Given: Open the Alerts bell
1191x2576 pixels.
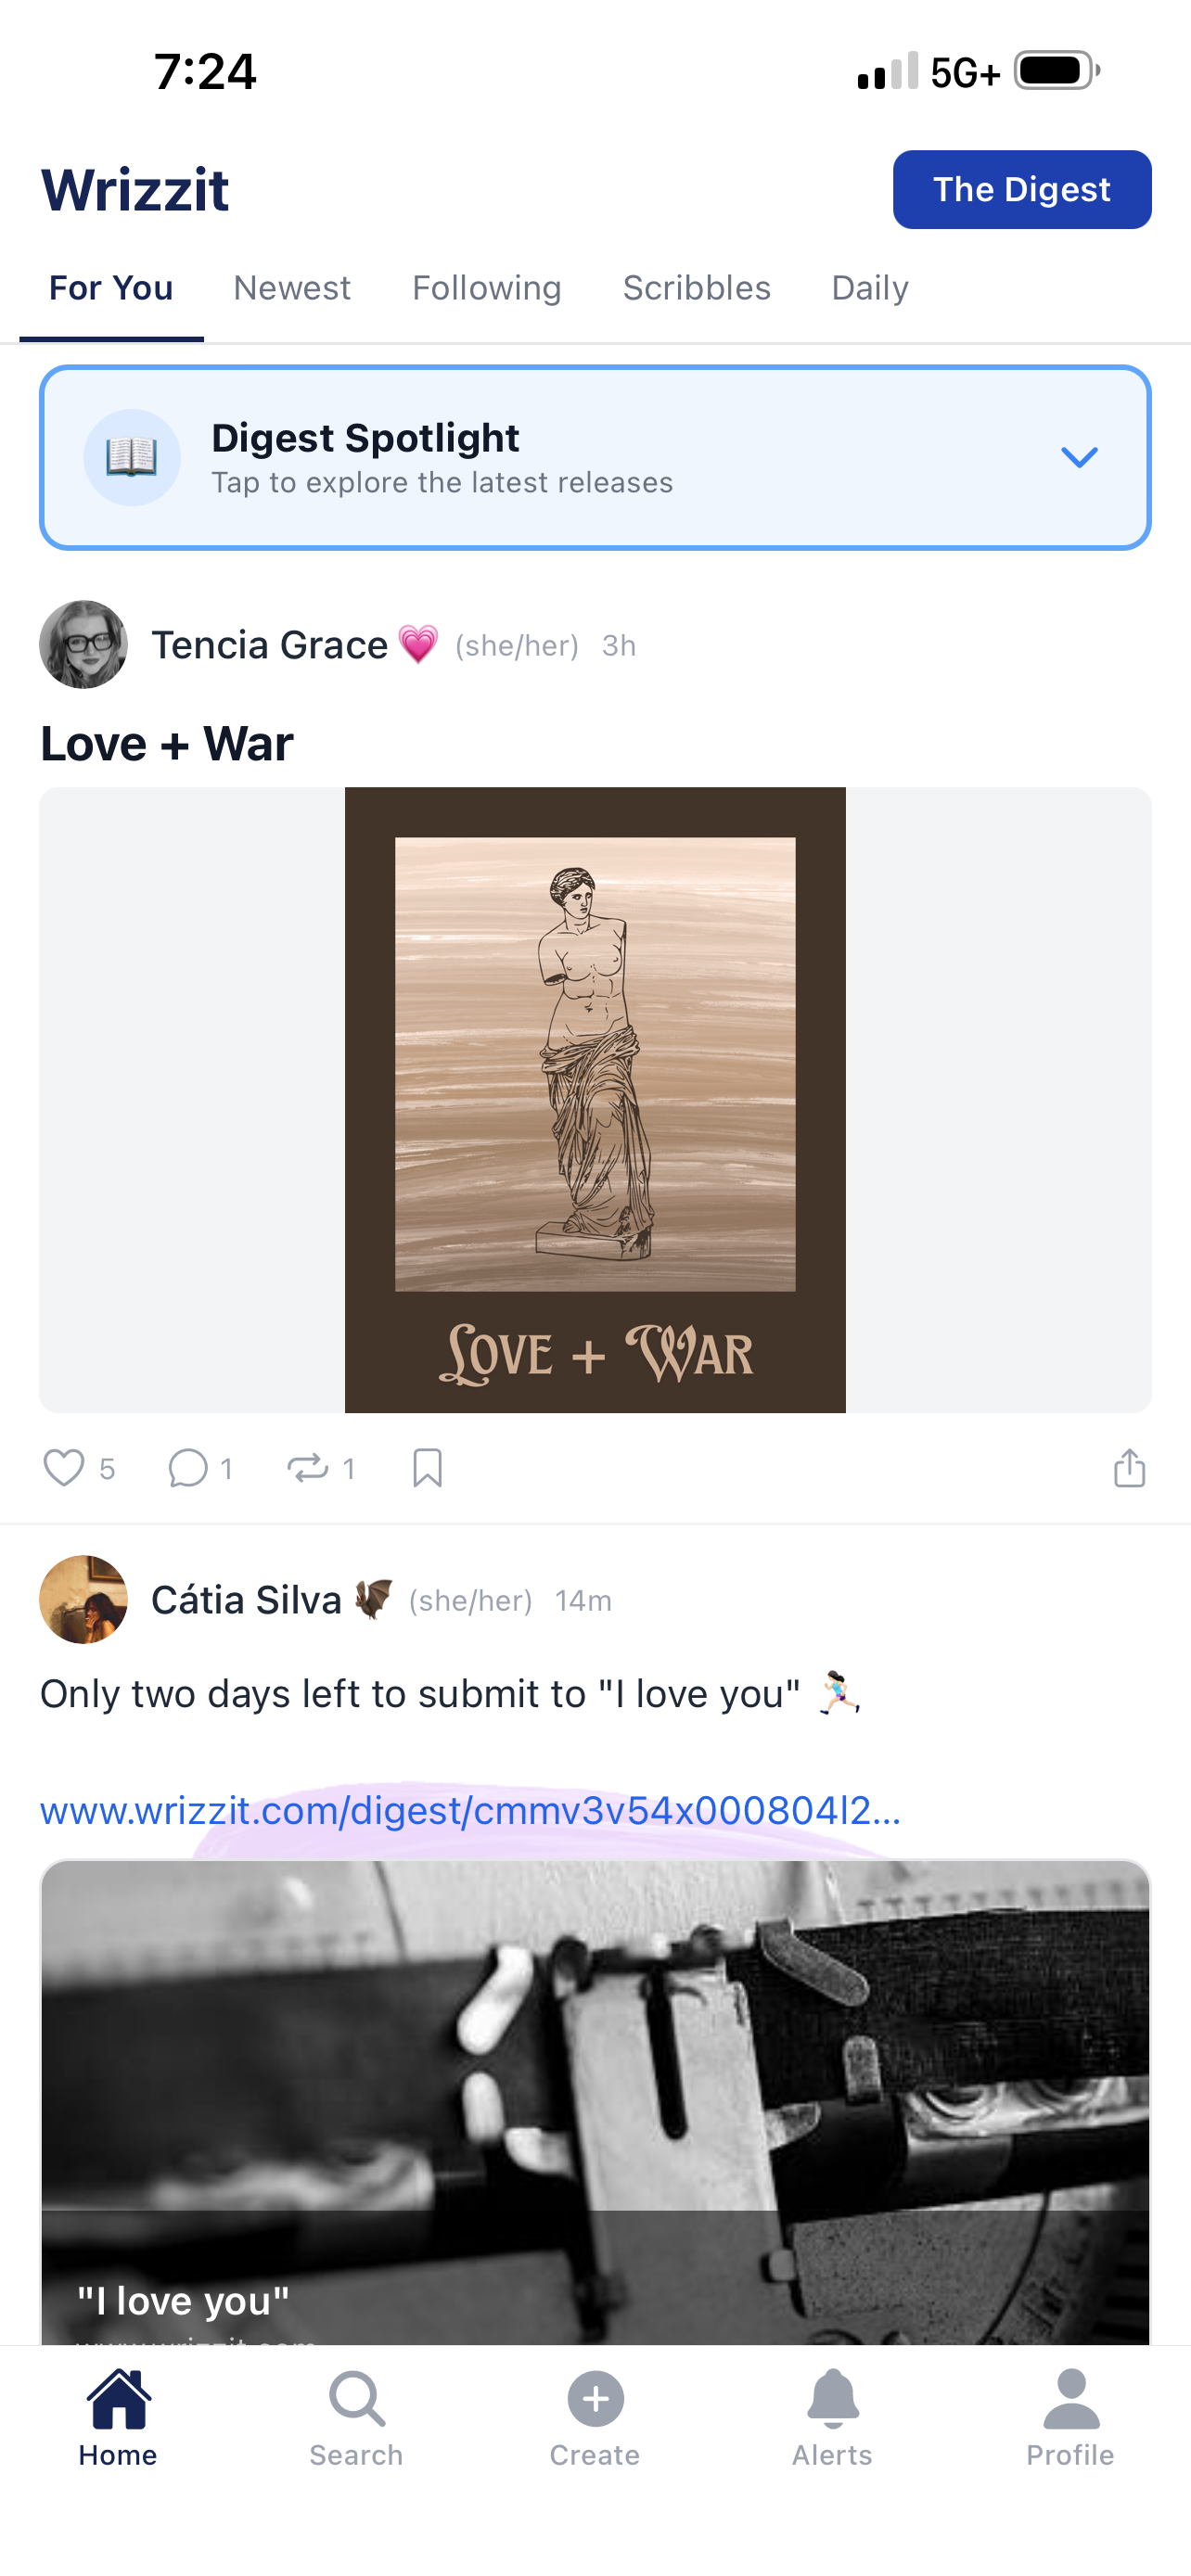Looking at the screenshot, I should (x=833, y=2398).
